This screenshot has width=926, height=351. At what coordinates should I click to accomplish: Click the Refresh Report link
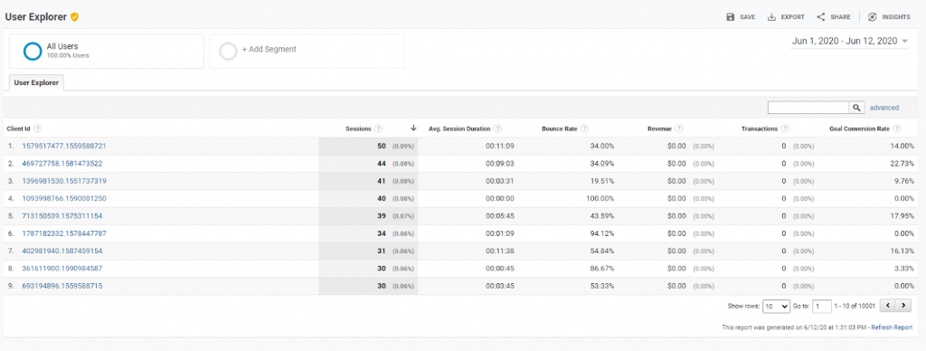[x=892, y=327]
